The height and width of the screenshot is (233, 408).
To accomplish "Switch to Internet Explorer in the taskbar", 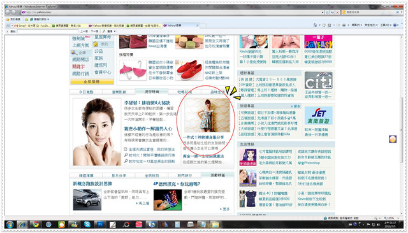I will click(22, 225).
